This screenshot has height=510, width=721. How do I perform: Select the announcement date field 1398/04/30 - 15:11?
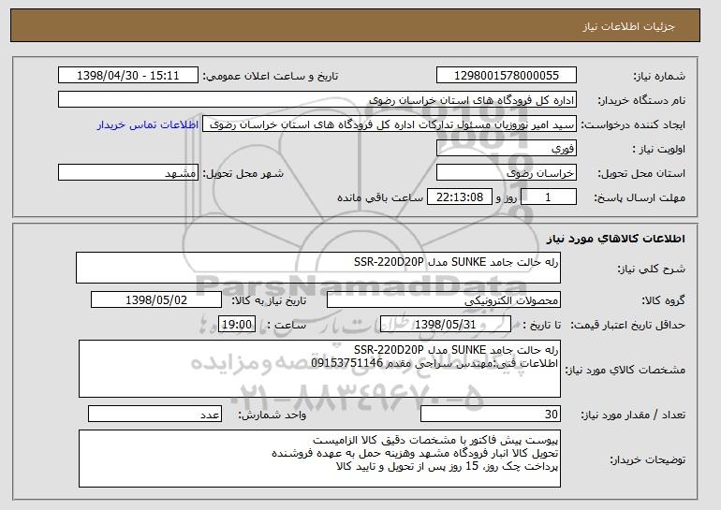pos(128,76)
